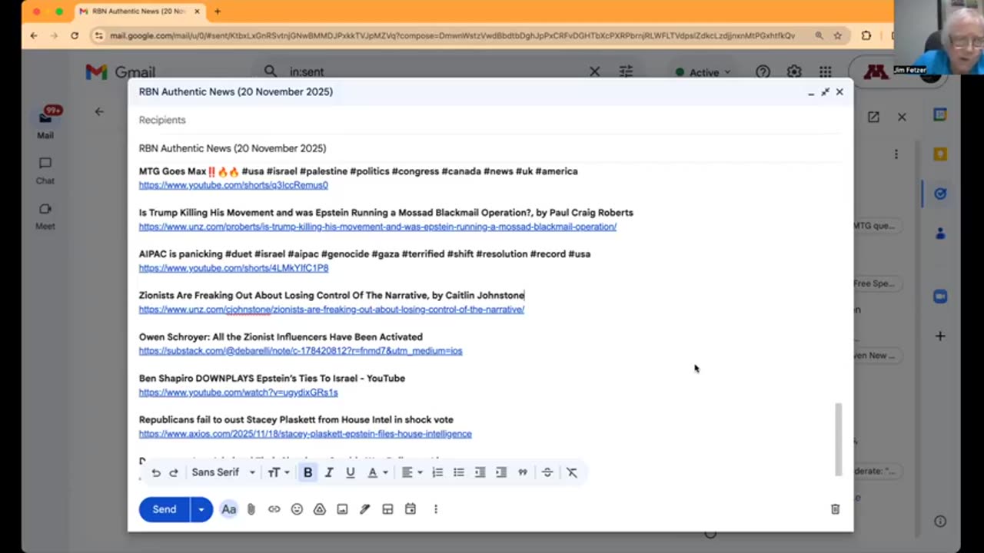Clear the Gmail search query
Image resolution: width=984 pixels, height=553 pixels.
coord(594,71)
